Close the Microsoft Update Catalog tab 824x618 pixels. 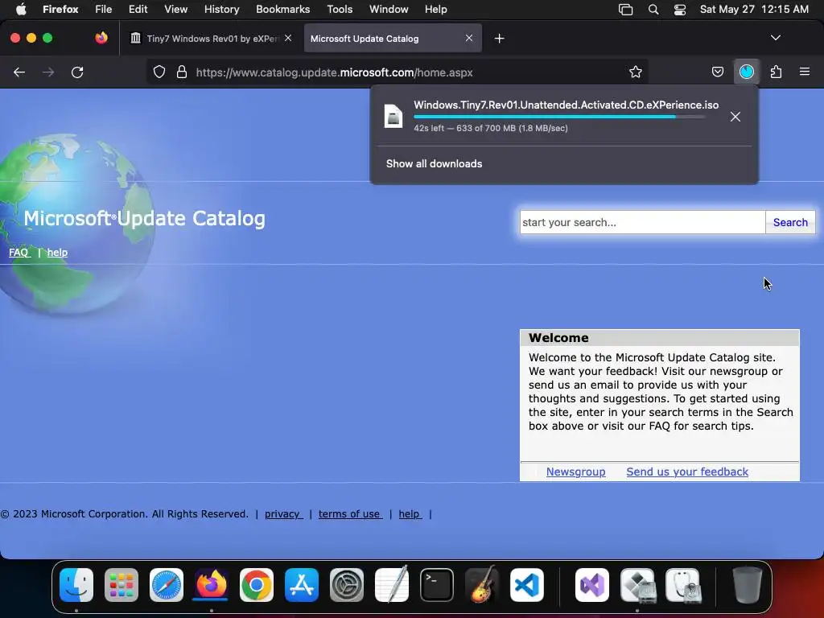click(469, 38)
